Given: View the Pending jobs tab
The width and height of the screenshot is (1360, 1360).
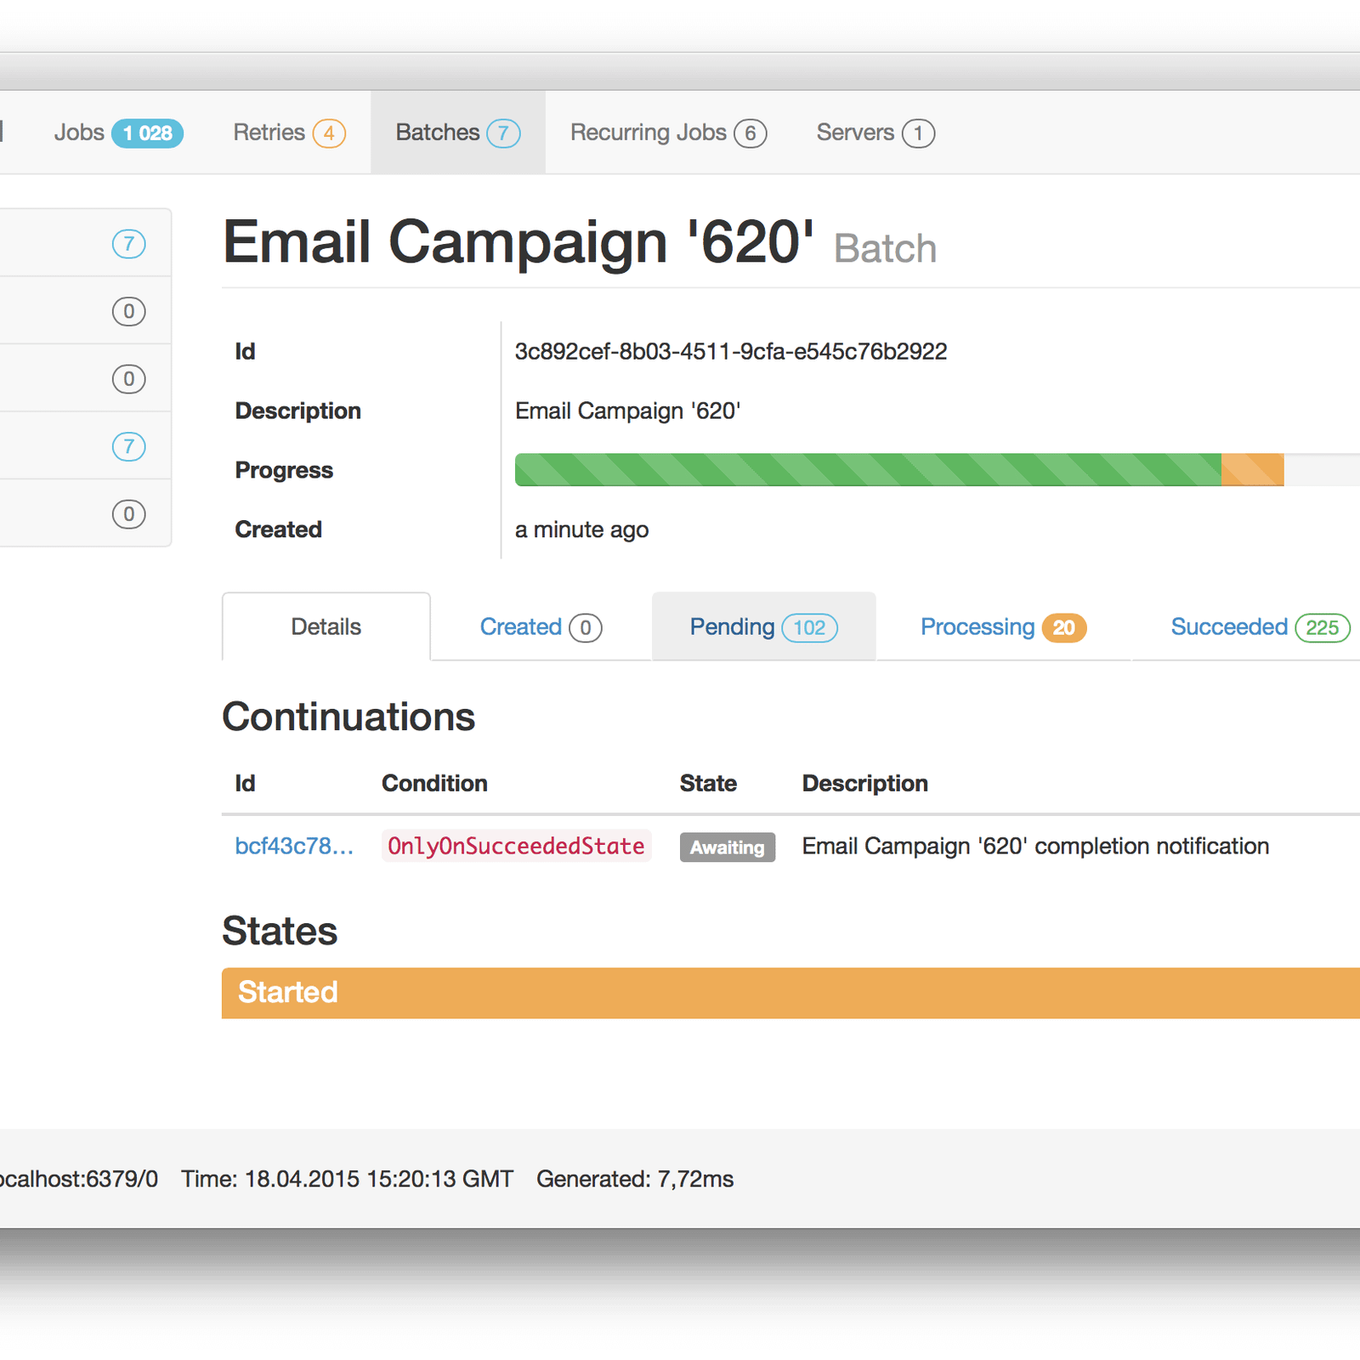Looking at the screenshot, I should click(x=762, y=627).
